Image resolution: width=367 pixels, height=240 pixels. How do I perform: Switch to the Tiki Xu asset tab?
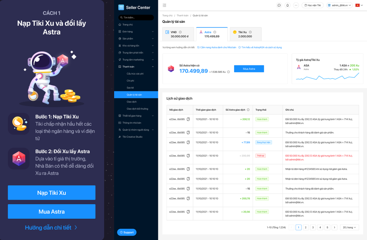coord(245,34)
